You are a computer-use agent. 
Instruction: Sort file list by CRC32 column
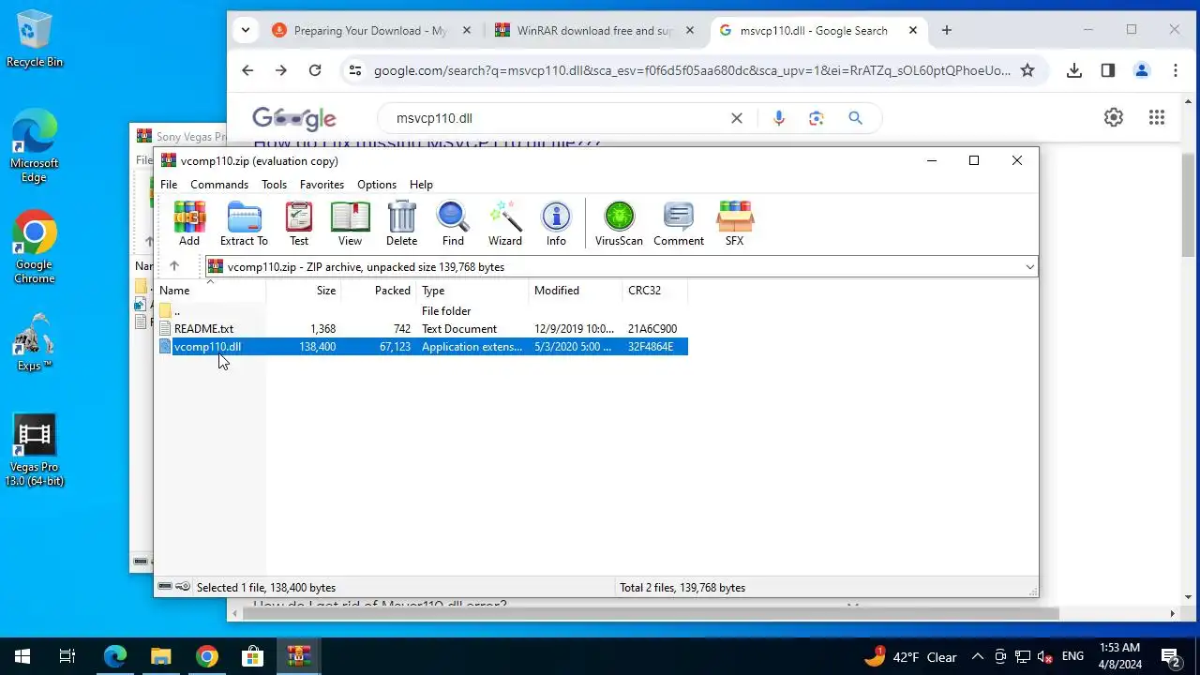655,291
